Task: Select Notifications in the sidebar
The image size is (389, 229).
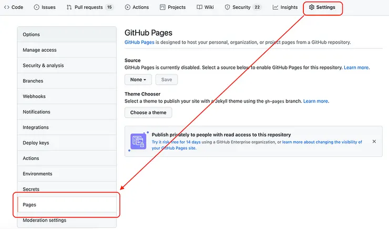Action: click(x=67, y=112)
